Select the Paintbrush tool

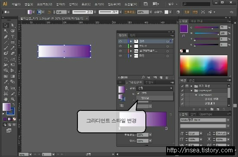click(x=6, y=48)
